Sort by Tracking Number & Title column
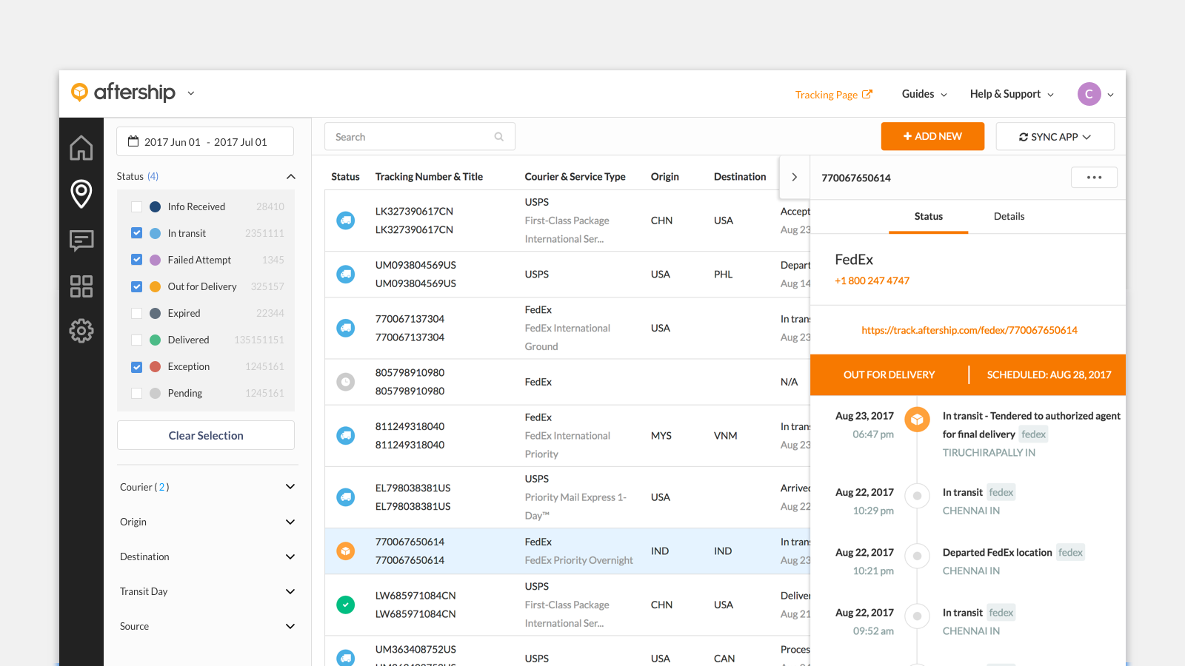1185x666 pixels. (x=429, y=177)
